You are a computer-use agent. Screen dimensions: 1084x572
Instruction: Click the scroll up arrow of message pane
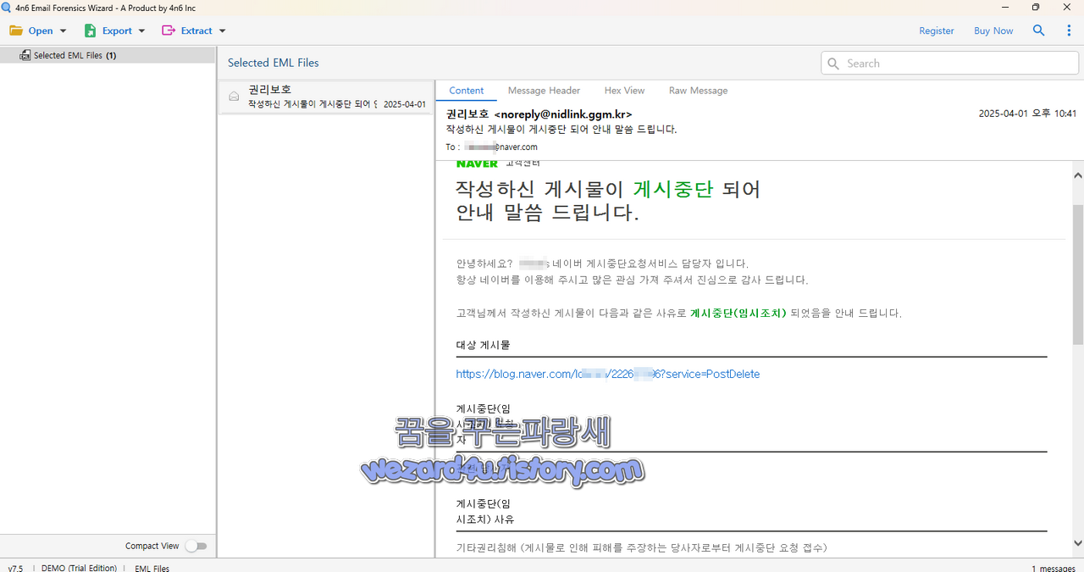pyautogui.click(x=1077, y=175)
